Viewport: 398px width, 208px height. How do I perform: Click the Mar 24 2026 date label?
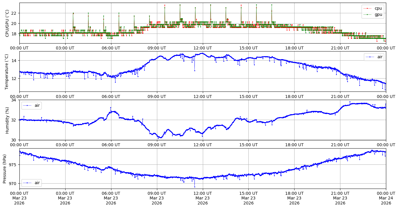tap(386, 198)
